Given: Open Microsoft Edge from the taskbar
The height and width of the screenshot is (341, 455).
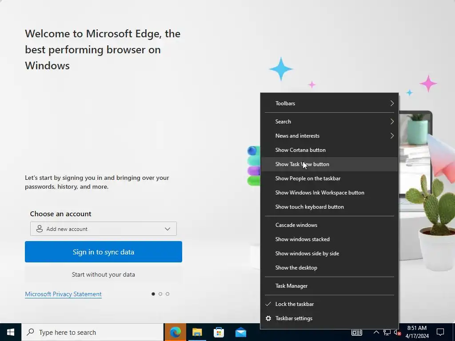Looking at the screenshot, I should pyautogui.click(x=175, y=332).
